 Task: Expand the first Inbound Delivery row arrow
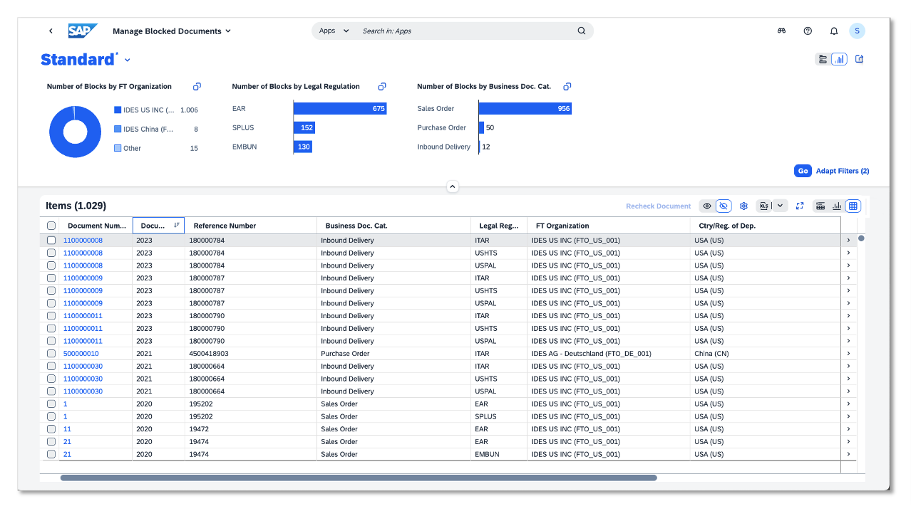[848, 240]
